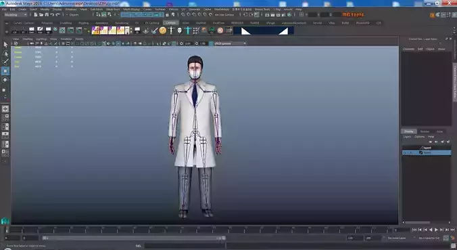Toggle auto keyframe button at bottom right
Screen dimensions: 457x250
tap(446, 238)
